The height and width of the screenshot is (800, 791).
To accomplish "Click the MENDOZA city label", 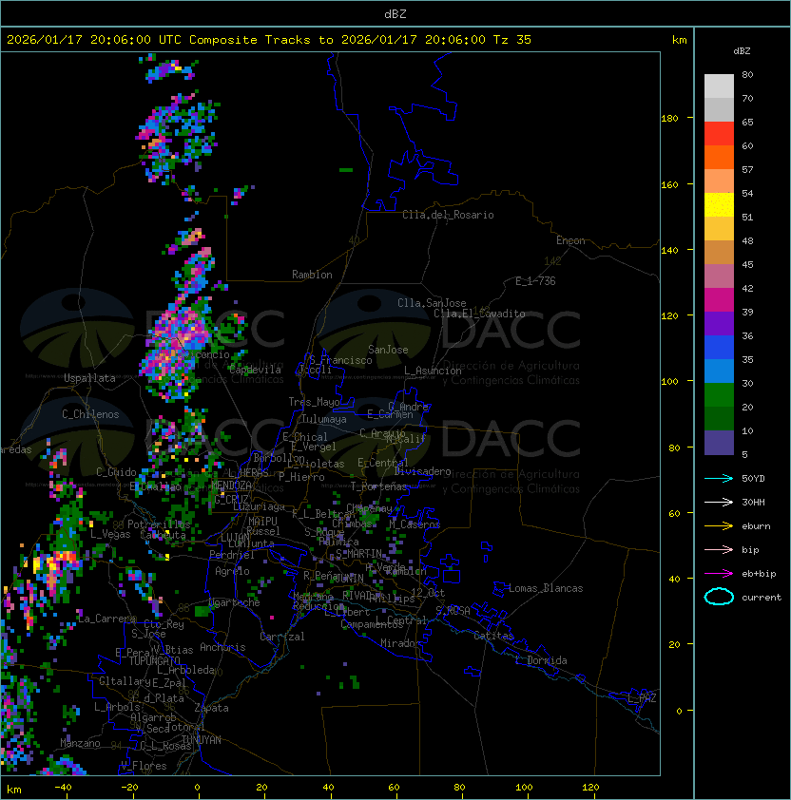I will (x=231, y=485).
